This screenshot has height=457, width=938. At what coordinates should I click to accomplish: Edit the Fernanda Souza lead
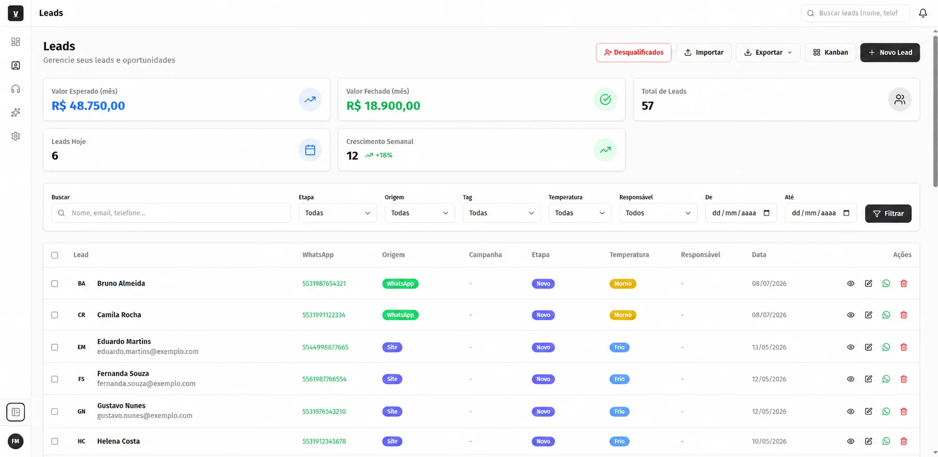(869, 379)
